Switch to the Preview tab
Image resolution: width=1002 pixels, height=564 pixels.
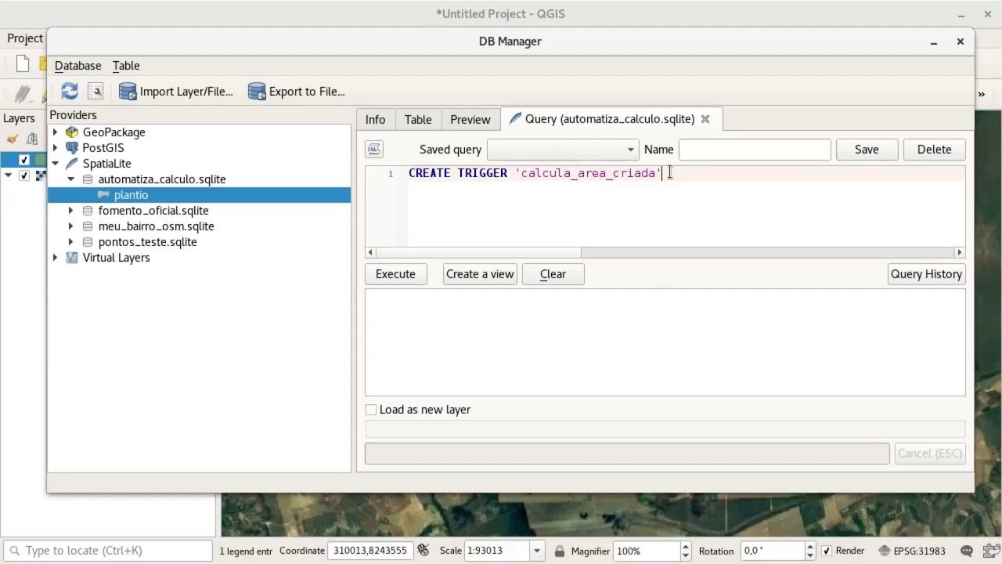pyautogui.click(x=470, y=119)
